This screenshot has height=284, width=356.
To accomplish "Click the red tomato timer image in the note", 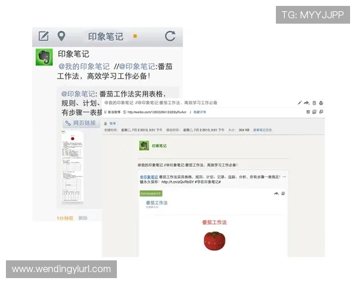I will (x=215, y=241).
